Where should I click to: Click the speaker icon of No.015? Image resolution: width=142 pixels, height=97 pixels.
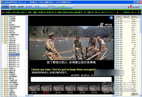116,49
